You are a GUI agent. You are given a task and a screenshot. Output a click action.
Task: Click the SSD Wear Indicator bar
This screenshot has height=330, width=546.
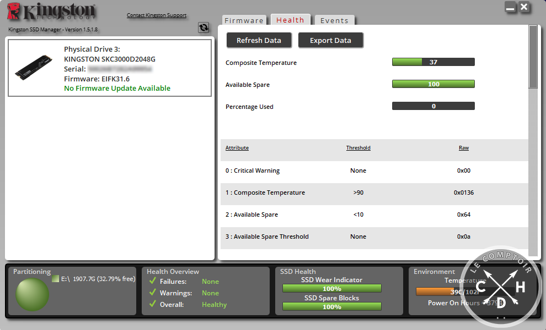click(x=331, y=288)
